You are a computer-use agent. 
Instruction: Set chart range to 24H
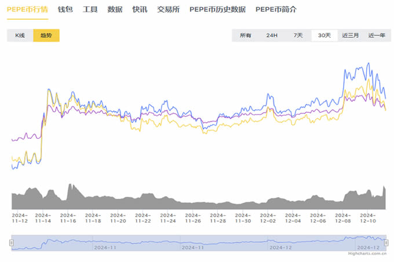[272, 35]
